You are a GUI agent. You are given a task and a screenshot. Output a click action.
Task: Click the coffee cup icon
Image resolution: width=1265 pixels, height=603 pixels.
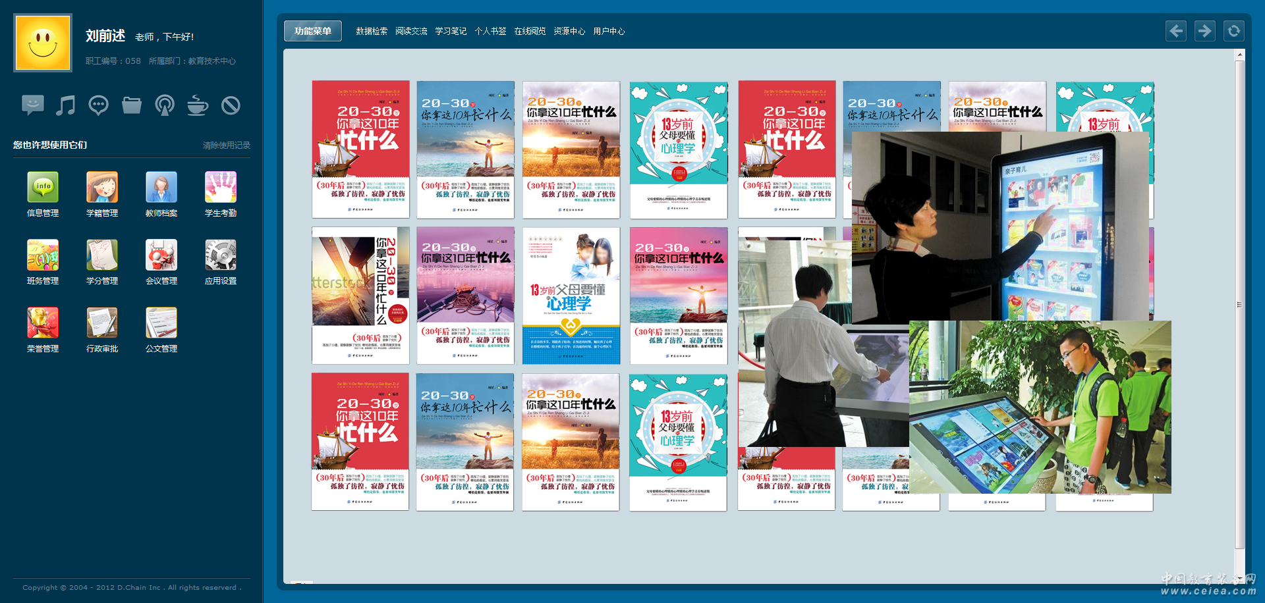tap(197, 105)
